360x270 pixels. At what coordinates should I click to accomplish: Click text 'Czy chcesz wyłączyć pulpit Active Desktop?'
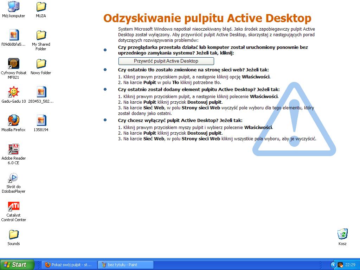(168, 120)
